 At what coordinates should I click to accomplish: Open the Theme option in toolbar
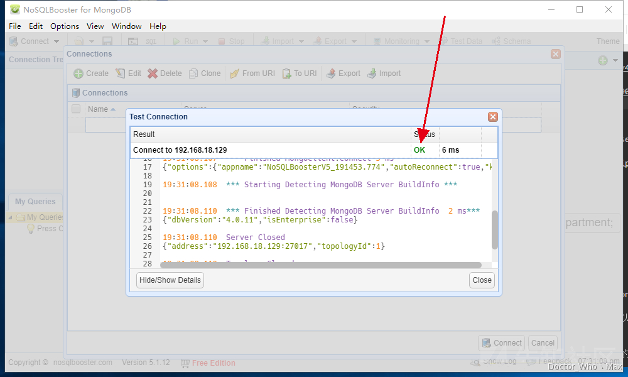pos(608,41)
